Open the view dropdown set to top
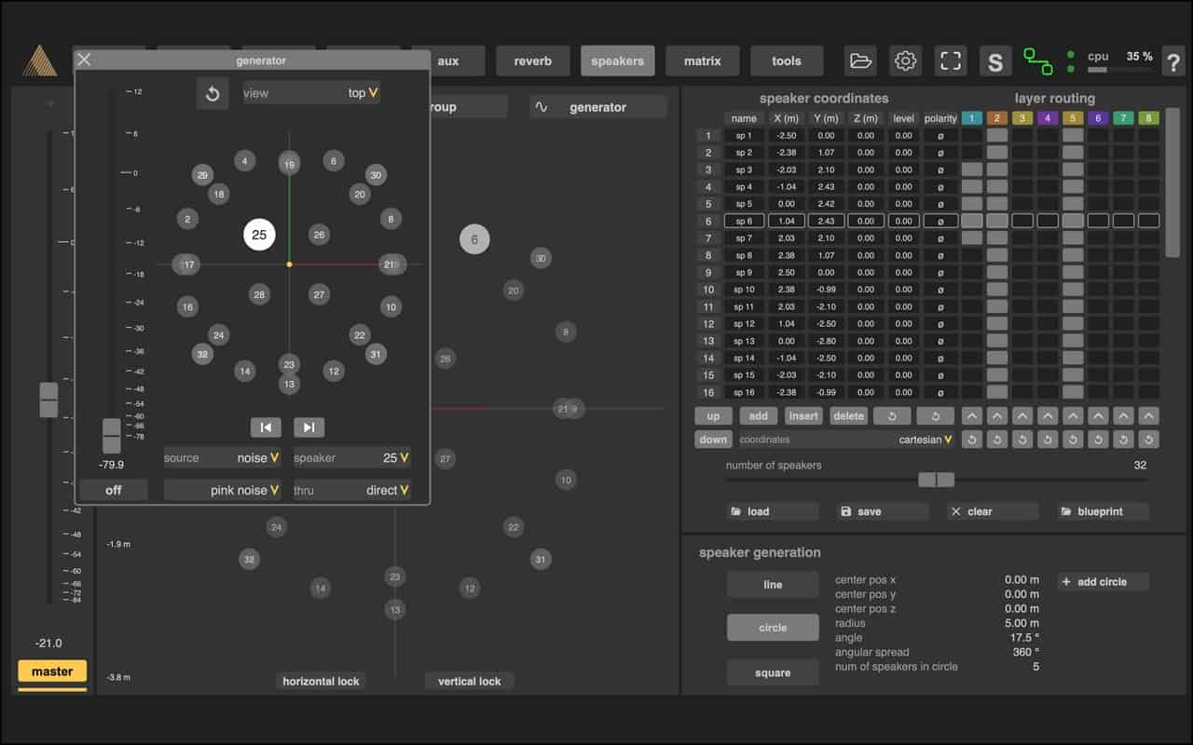This screenshot has width=1193, height=745. click(x=311, y=93)
